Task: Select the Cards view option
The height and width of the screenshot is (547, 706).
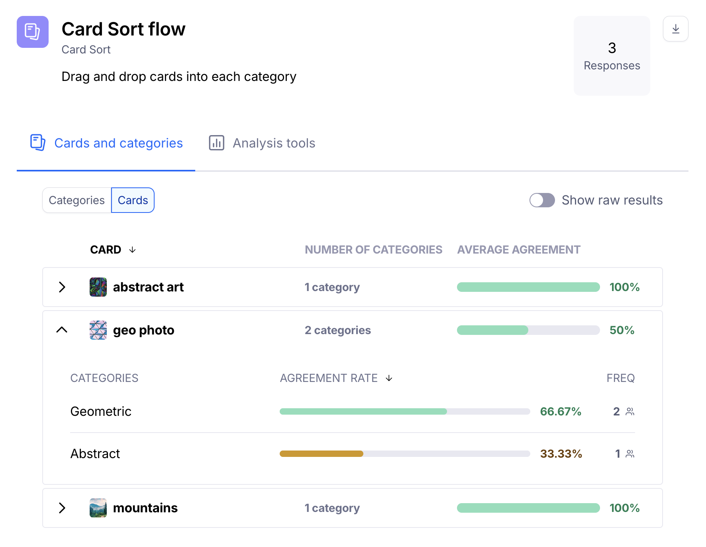Action: [x=133, y=200]
